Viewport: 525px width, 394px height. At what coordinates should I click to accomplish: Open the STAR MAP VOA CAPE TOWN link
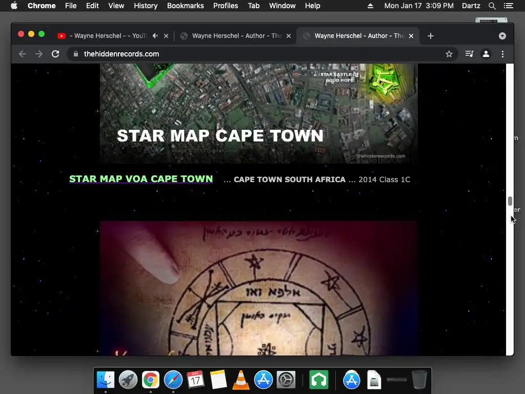coord(141,179)
